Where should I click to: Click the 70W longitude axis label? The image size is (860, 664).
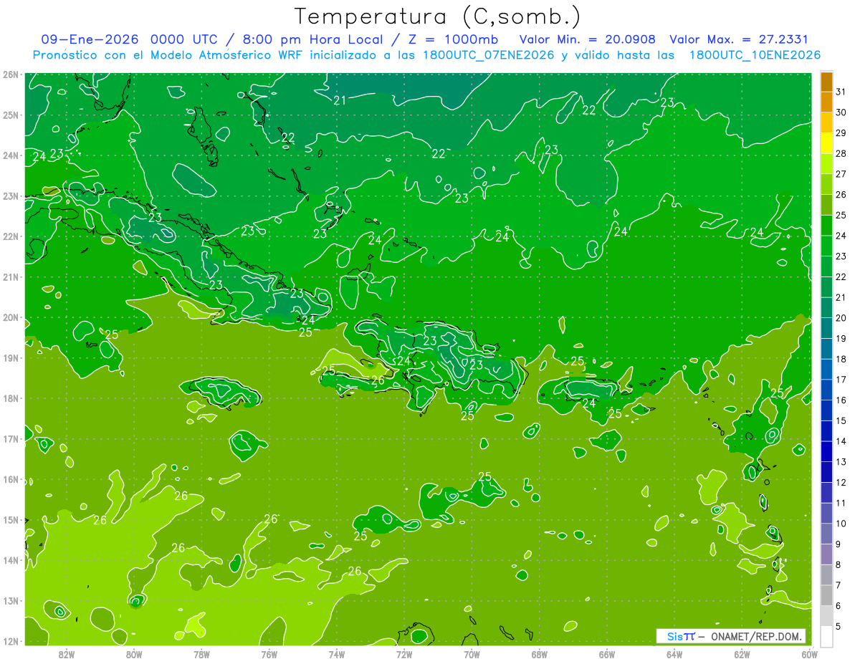pos(472,654)
